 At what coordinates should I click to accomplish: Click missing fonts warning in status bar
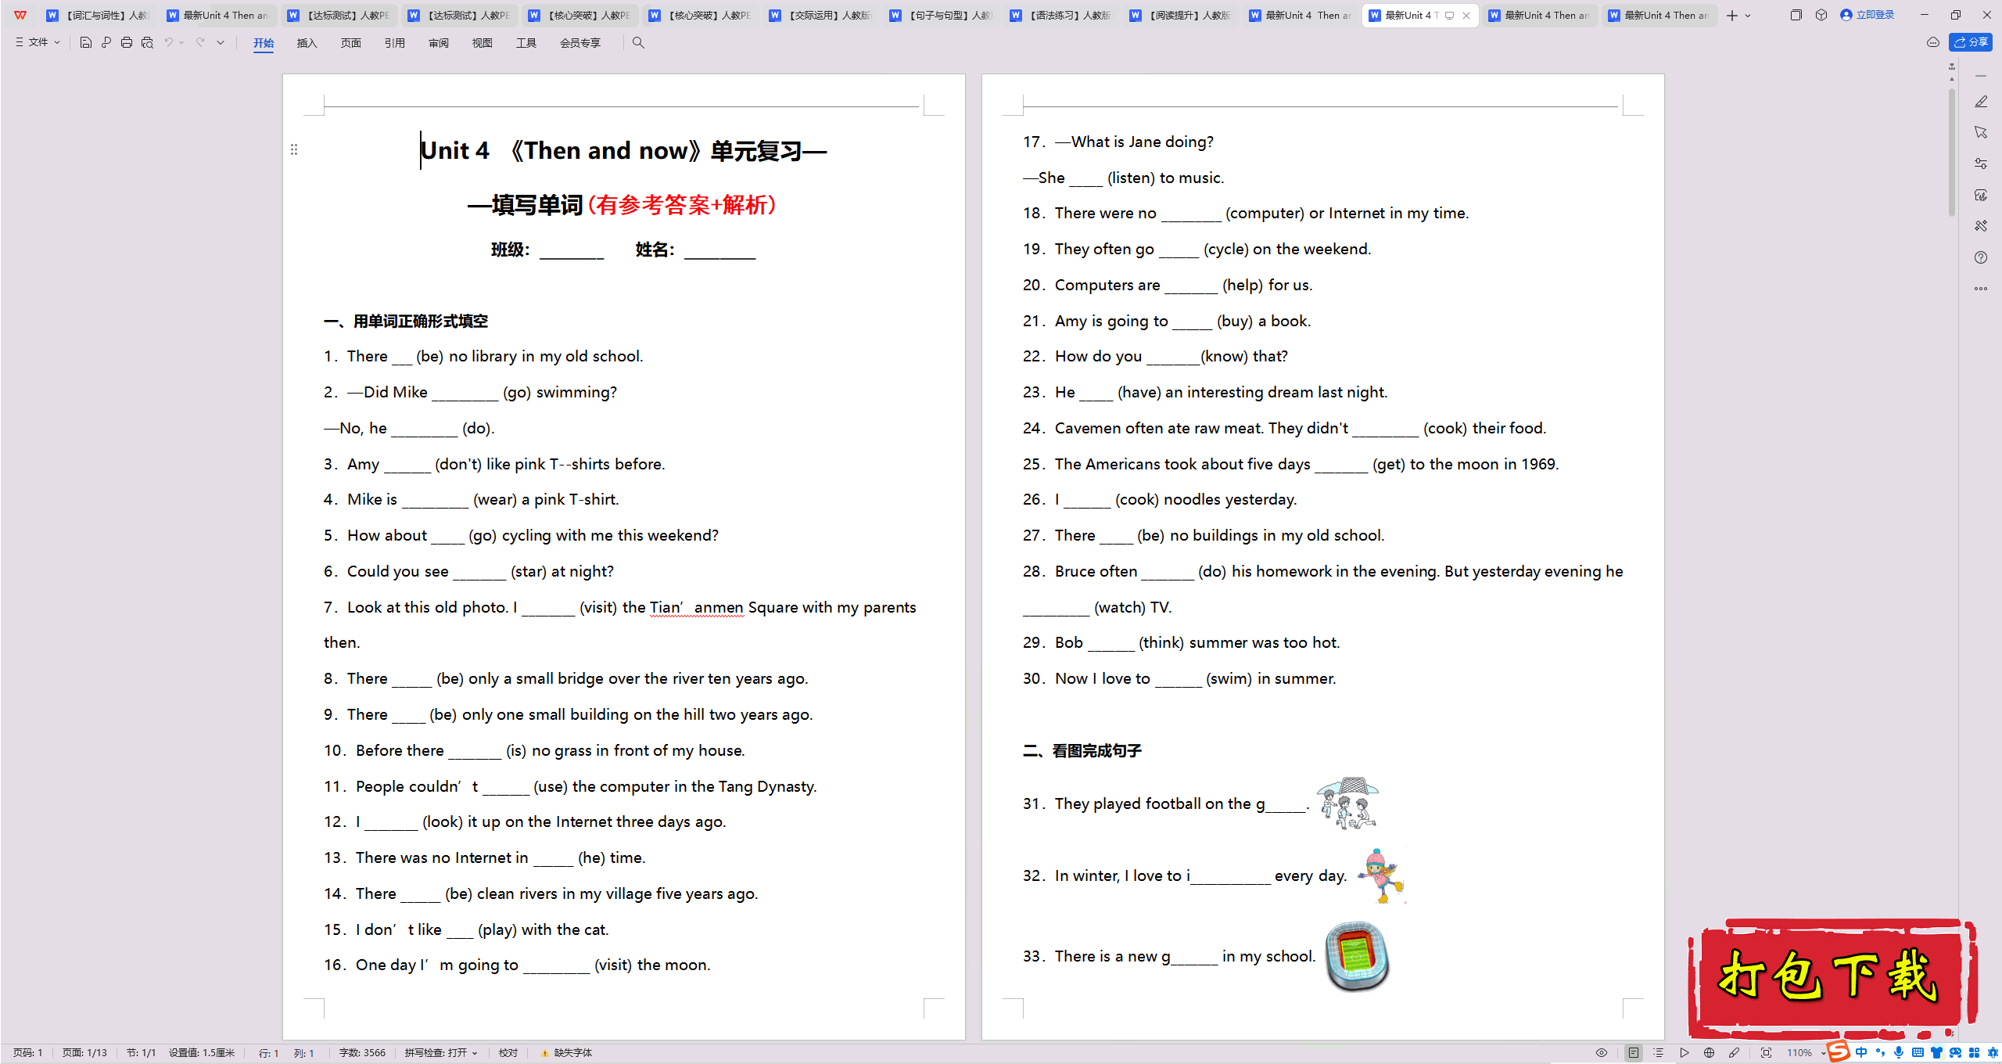(x=566, y=1053)
